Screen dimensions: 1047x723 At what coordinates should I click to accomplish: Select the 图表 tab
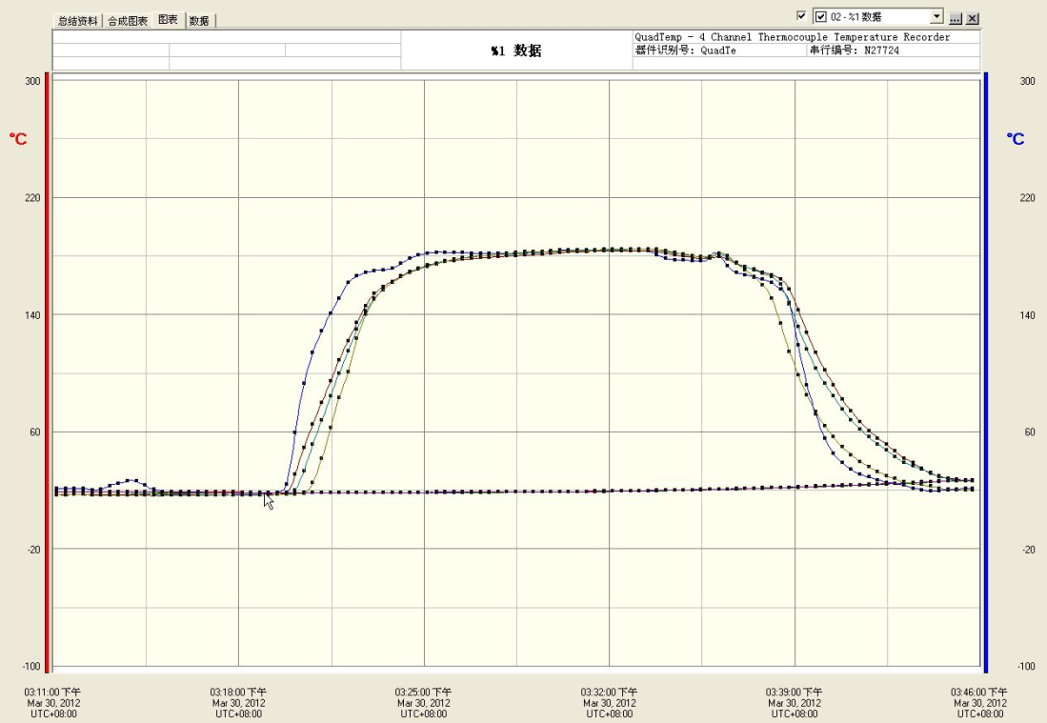[168, 20]
